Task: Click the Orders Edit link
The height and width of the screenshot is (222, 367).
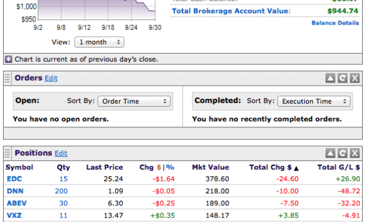Action: pyautogui.click(x=51, y=78)
